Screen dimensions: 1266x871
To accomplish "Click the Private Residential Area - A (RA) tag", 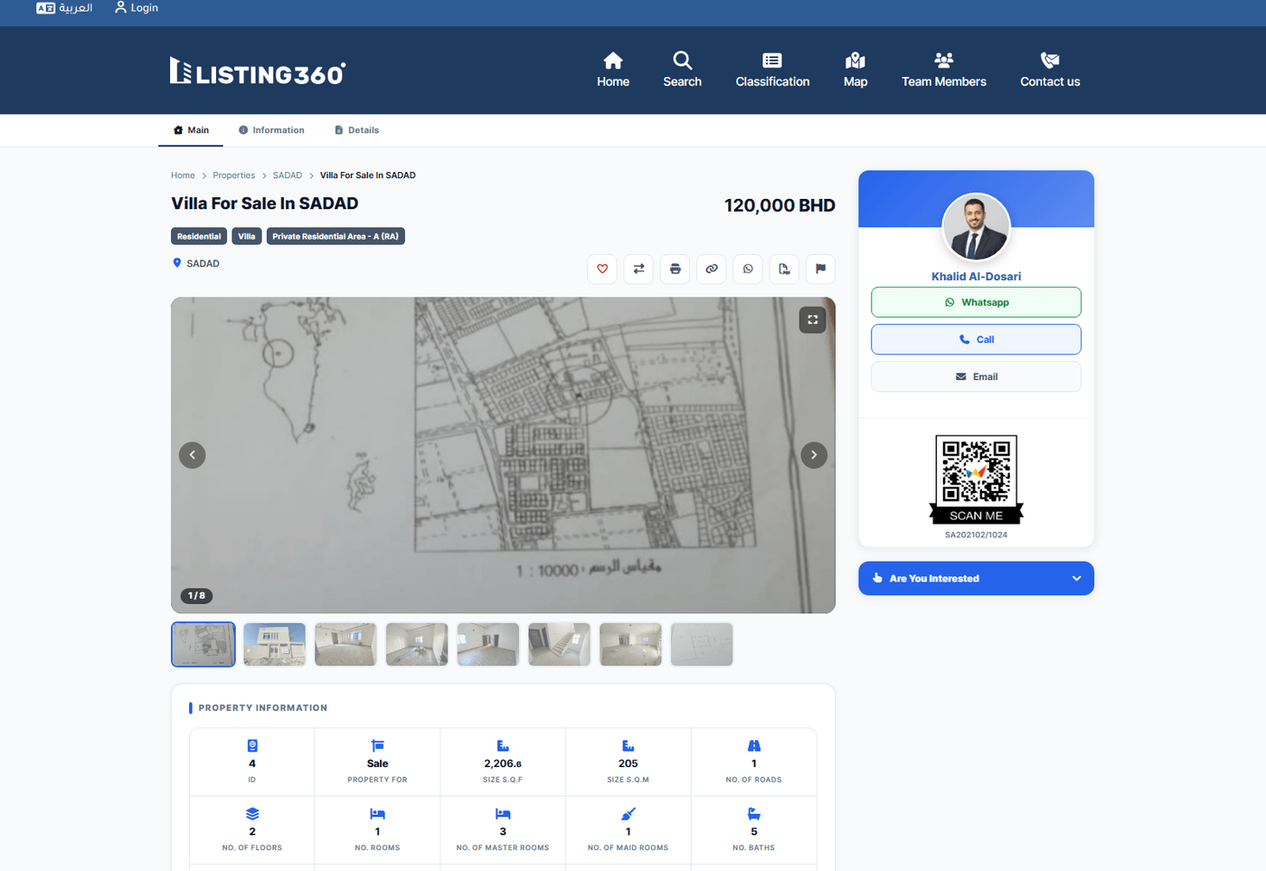I will 335,236.
